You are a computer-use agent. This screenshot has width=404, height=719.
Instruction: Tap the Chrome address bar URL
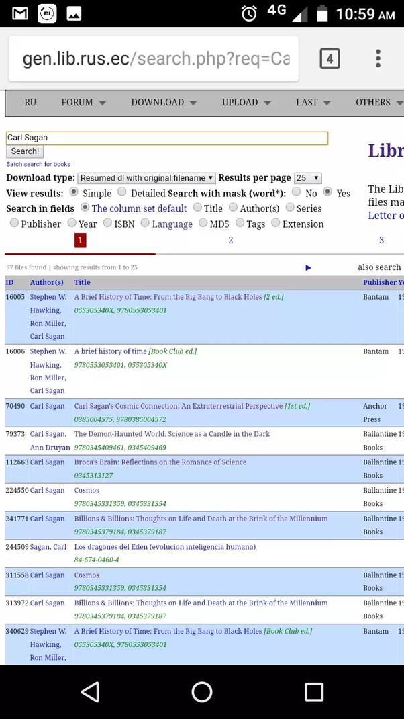pyautogui.click(x=154, y=58)
